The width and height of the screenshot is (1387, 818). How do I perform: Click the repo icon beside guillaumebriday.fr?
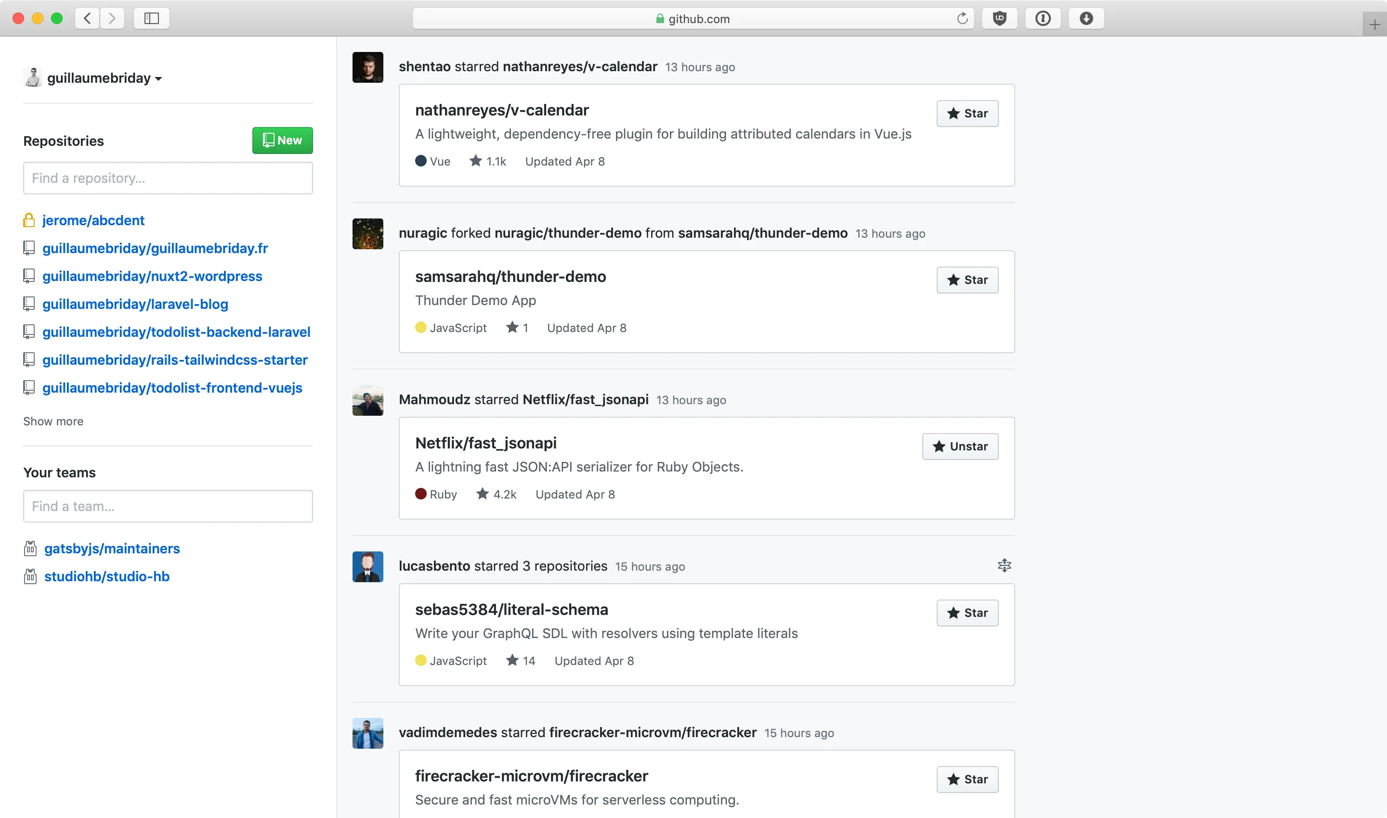[29, 249]
